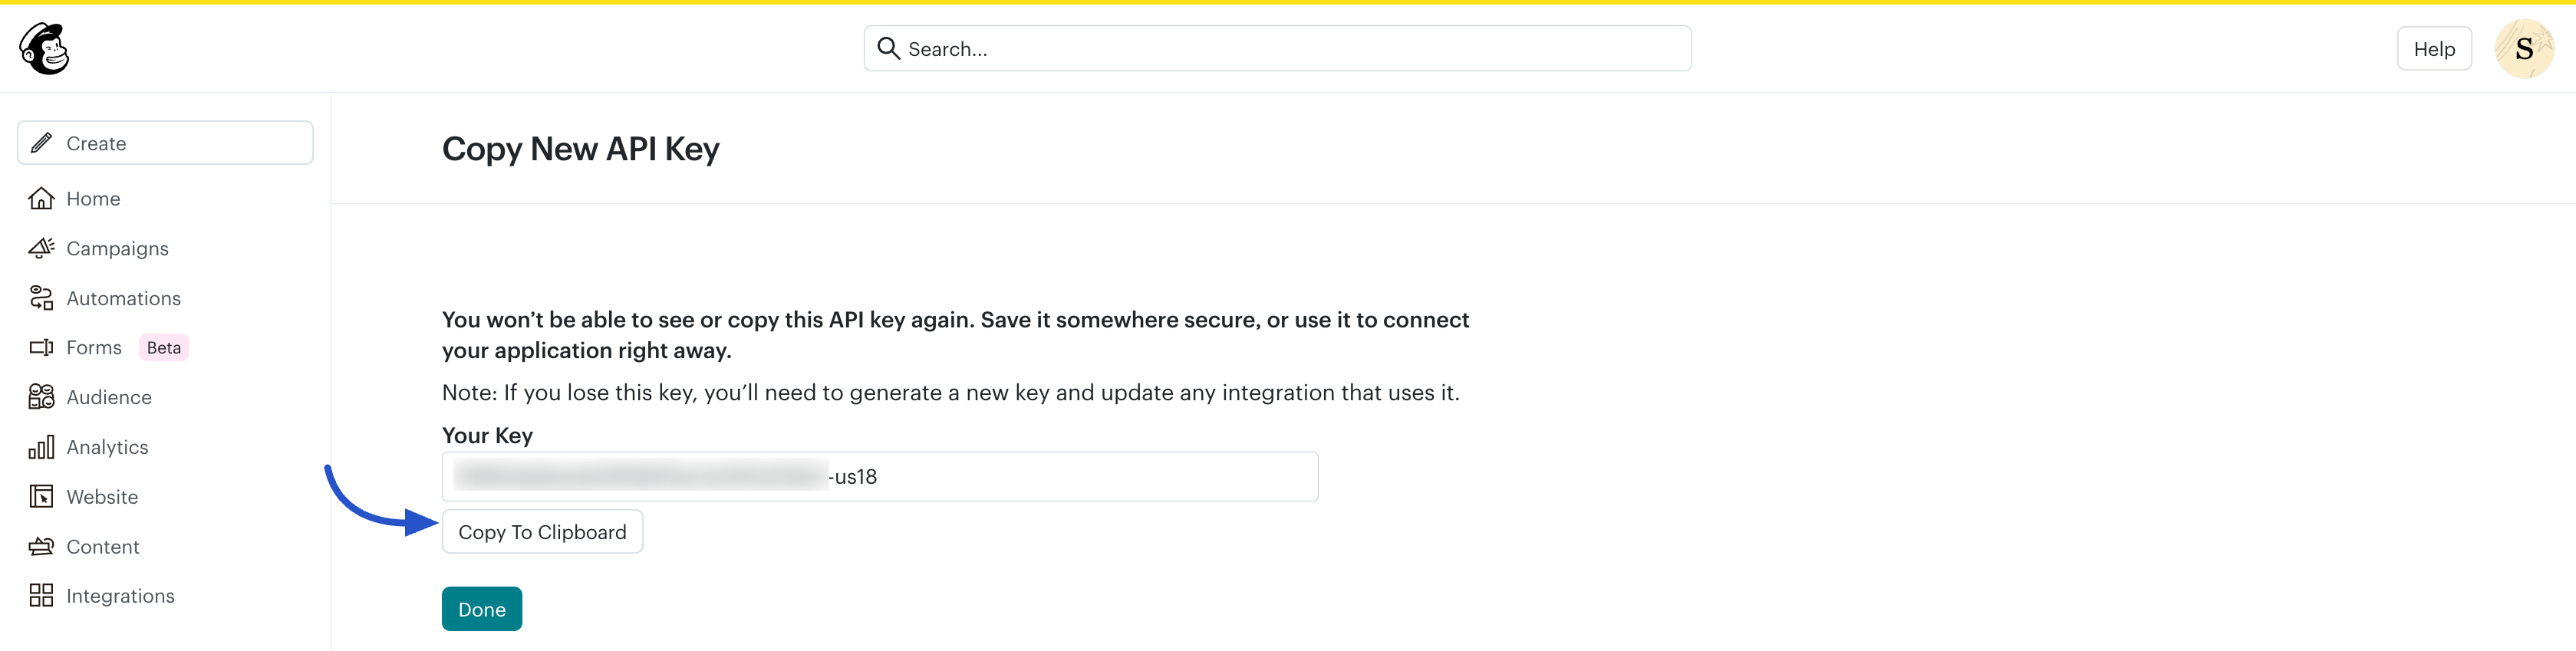The image size is (2576, 651).
Task: Click the Campaigns megaphone icon
Action: click(41, 248)
